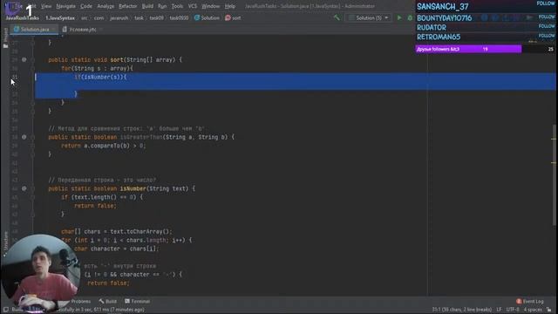Open the Help menu
This screenshot has width=558, height=314.
coord(230,6)
